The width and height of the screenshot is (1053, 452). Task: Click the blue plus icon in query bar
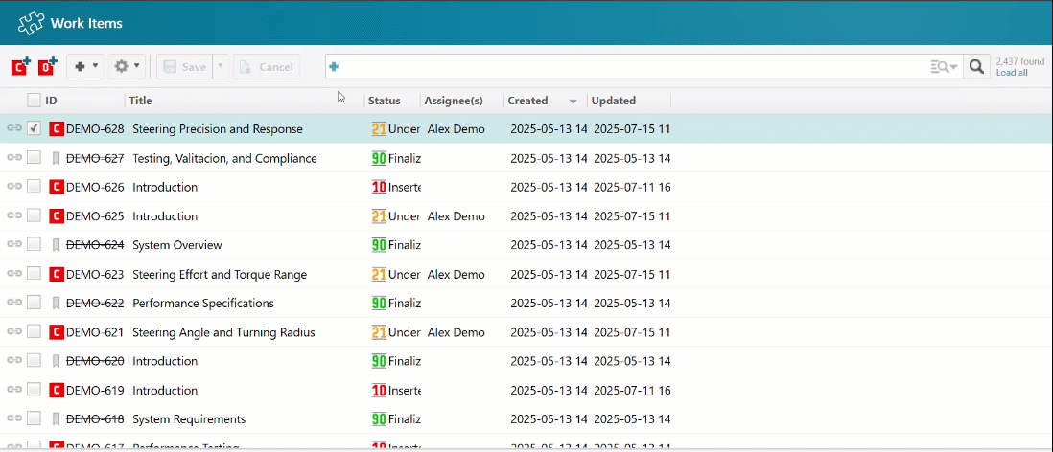[334, 66]
